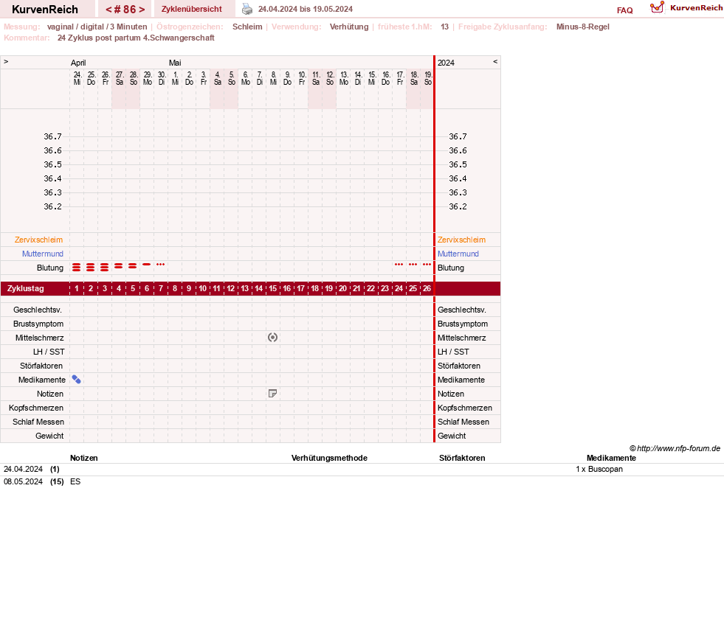Click the blue pill medication icon
Viewport: 724px width, 634px height.
point(76,380)
